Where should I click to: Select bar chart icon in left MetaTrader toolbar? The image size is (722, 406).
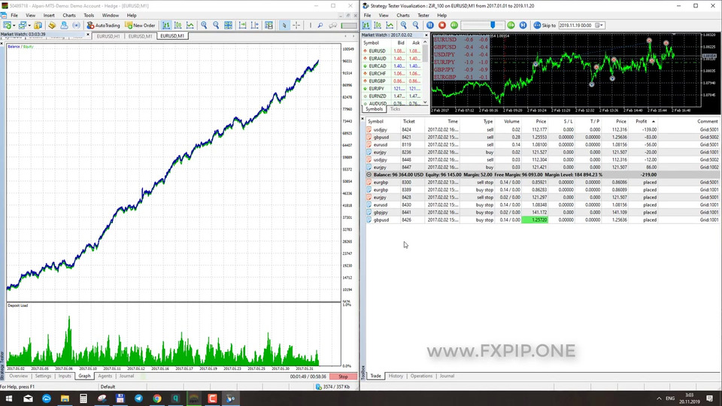165,26
